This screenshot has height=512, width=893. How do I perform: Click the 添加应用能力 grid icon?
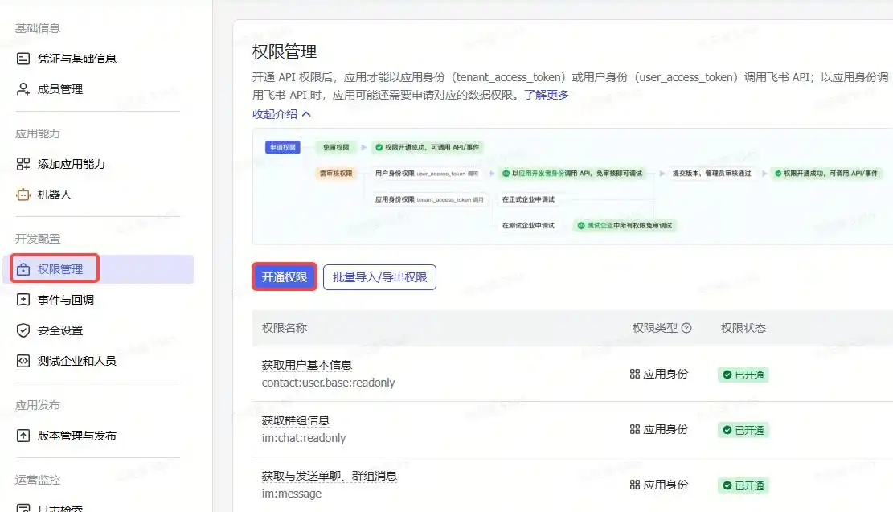[x=23, y=164]
